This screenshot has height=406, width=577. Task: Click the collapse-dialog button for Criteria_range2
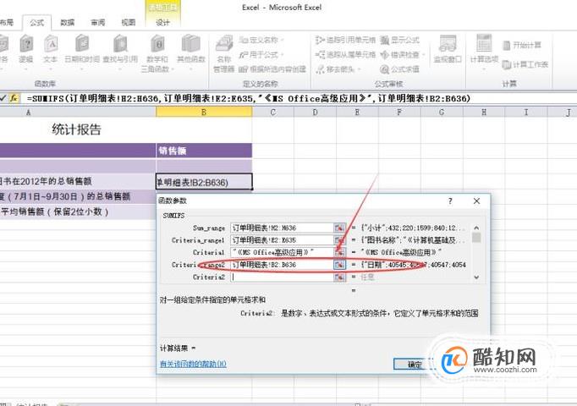(x=339, y=265)
